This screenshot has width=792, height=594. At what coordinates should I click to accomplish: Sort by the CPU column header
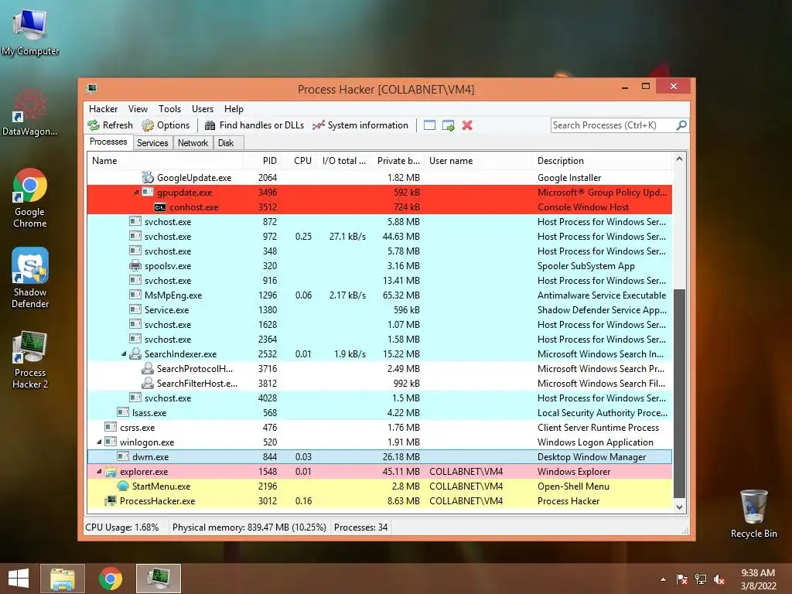(299, 161)
